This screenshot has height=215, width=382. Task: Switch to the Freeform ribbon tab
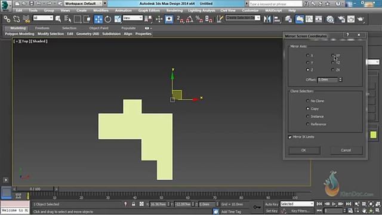point(42,28)
